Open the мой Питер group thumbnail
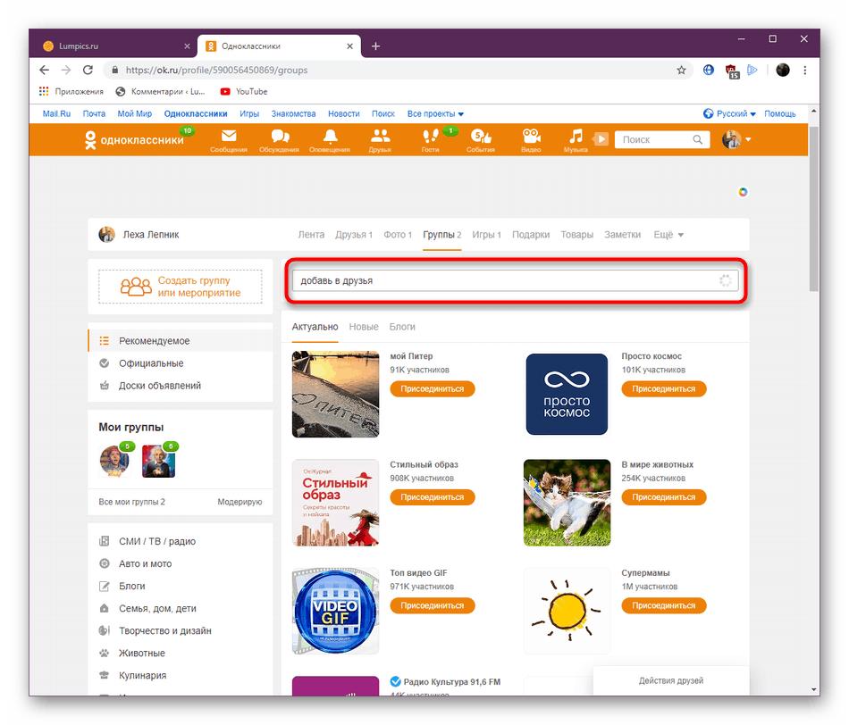This screenshot has height=725, width=849. pos(335,394)
